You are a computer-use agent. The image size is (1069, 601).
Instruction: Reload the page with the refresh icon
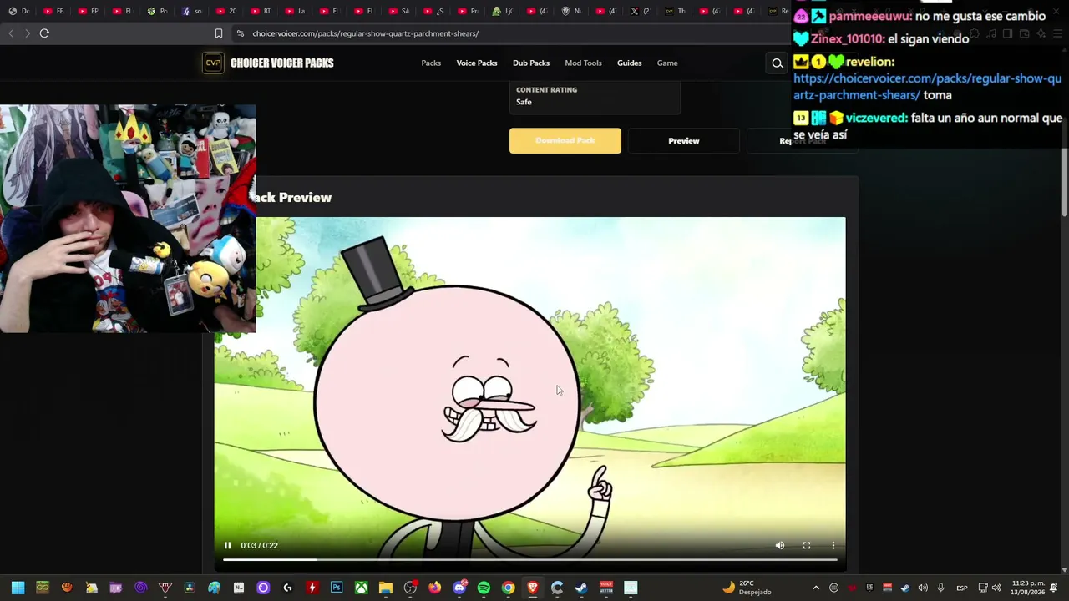click(x=44, y=33)
